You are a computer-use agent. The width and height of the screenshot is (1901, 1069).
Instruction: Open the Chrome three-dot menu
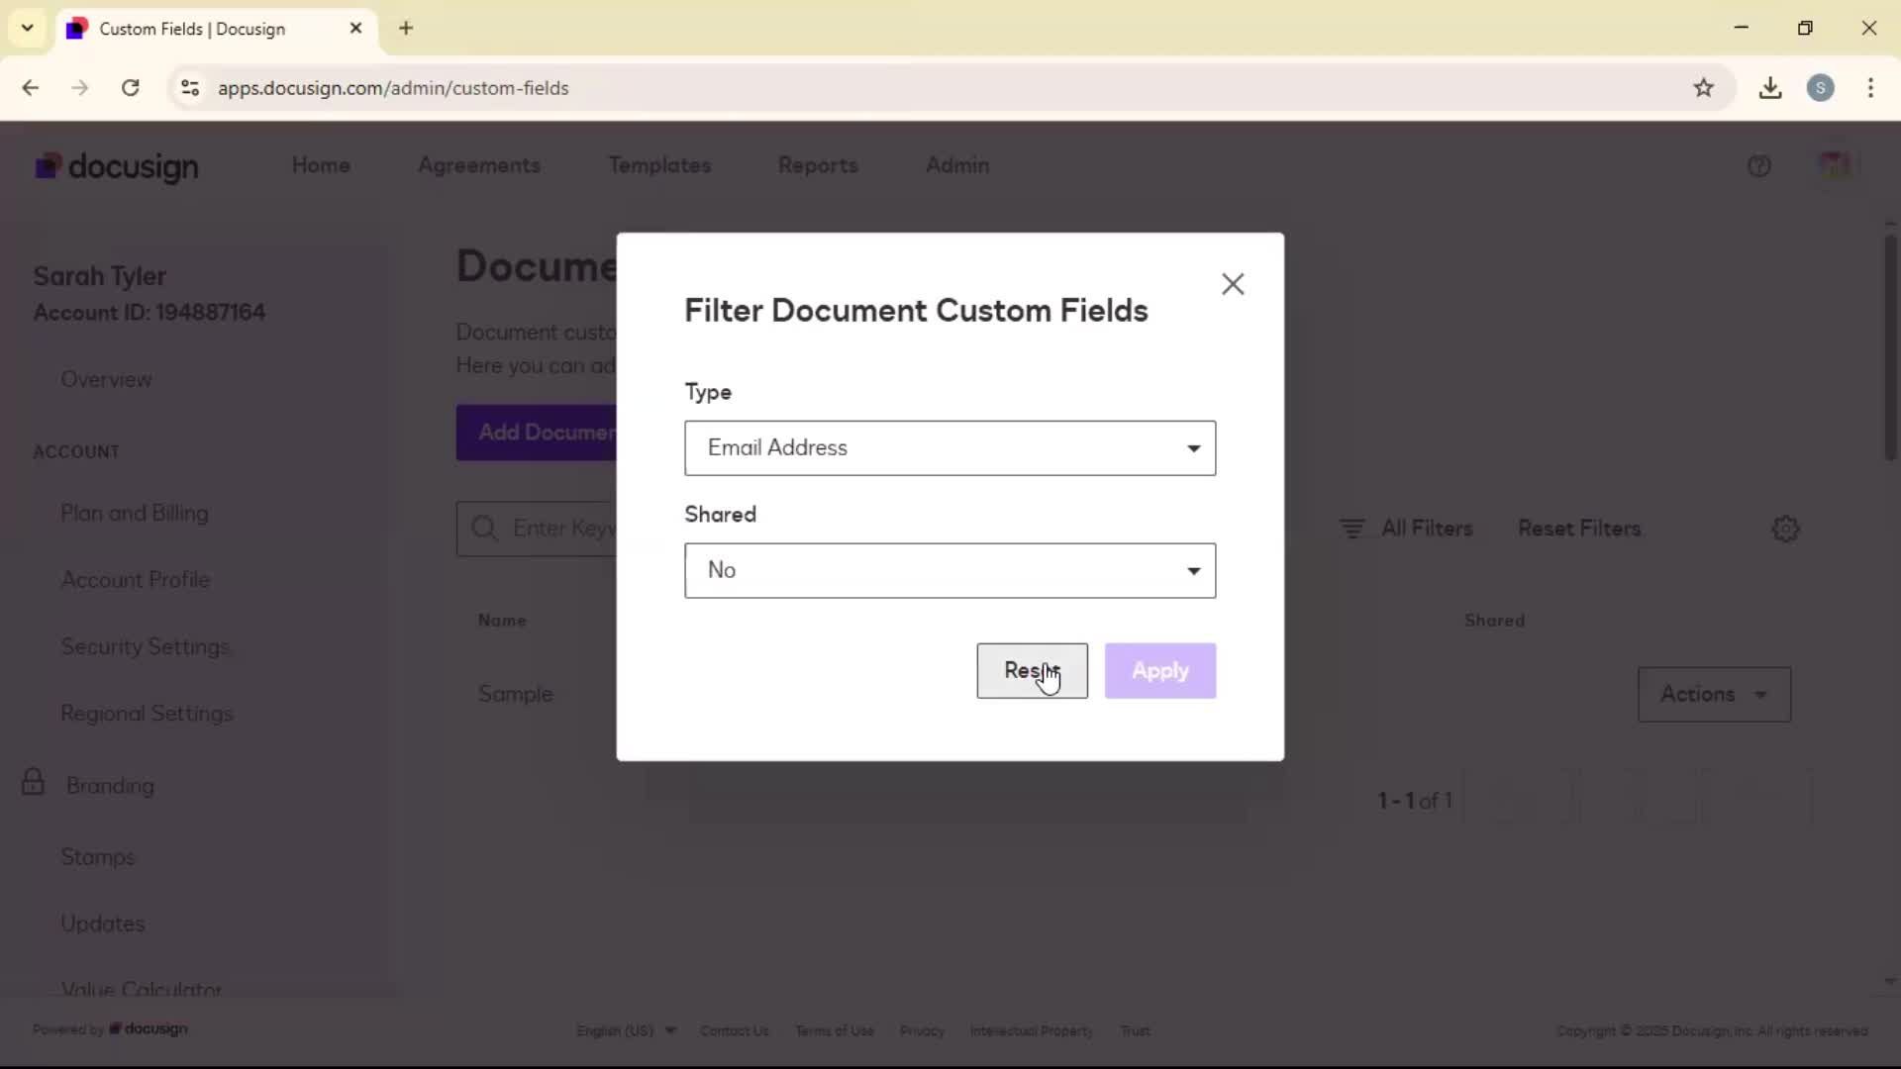coord(1870,88)
